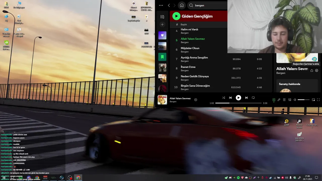Open Counter-Strike 2 desktop shortcut
322x181 pixels.
pyautogui.click(x=312, y=124)
